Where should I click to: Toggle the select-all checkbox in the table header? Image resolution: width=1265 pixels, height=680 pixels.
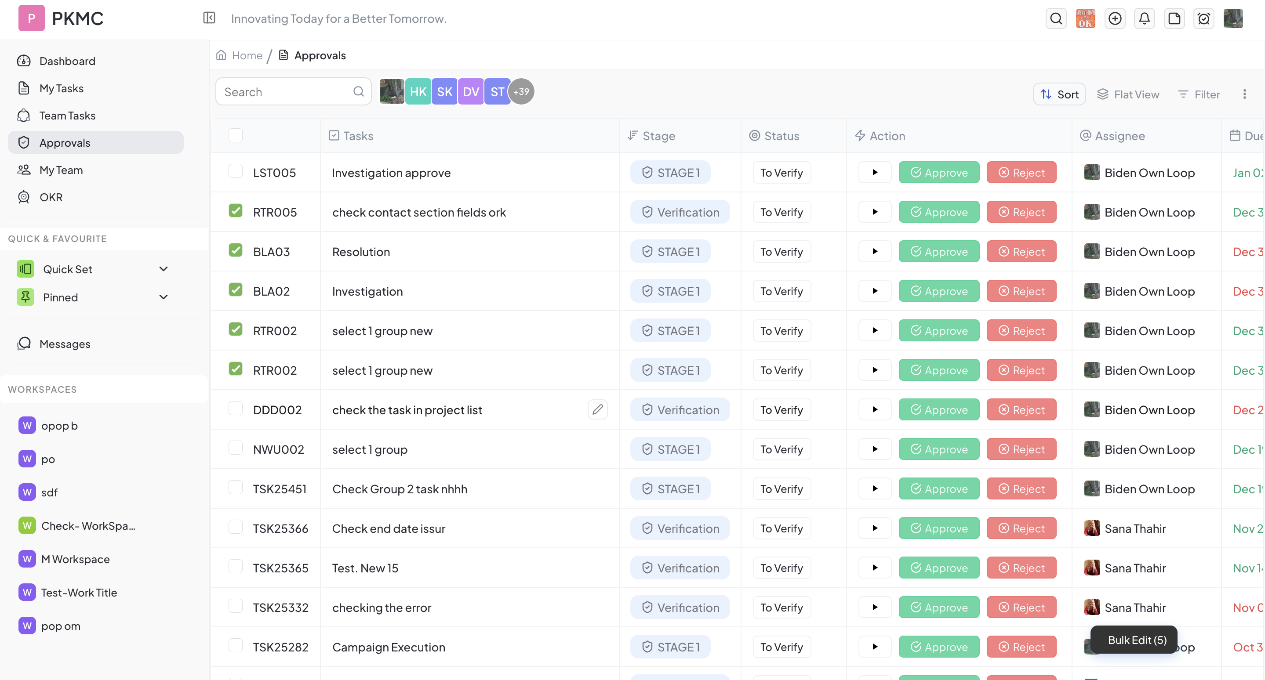pyautogui.click(x=235, y=135)
